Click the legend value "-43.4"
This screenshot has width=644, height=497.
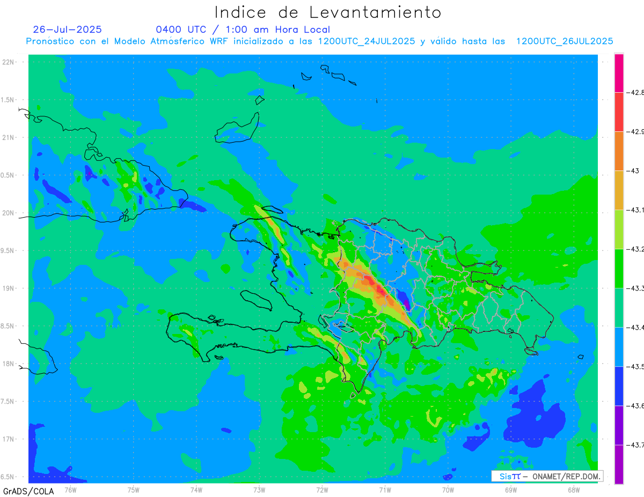635,328
